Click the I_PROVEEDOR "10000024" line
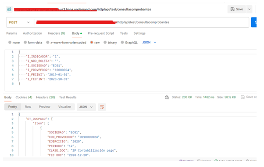 49,70
